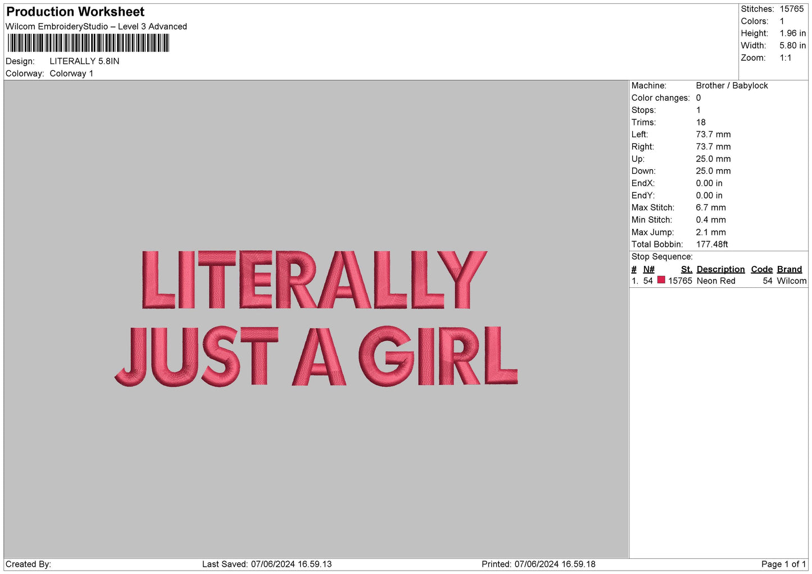The height and width of the screenshot is (574, 812).
Task: Click the barcode under the software name
Action: (x=88, y=43)
